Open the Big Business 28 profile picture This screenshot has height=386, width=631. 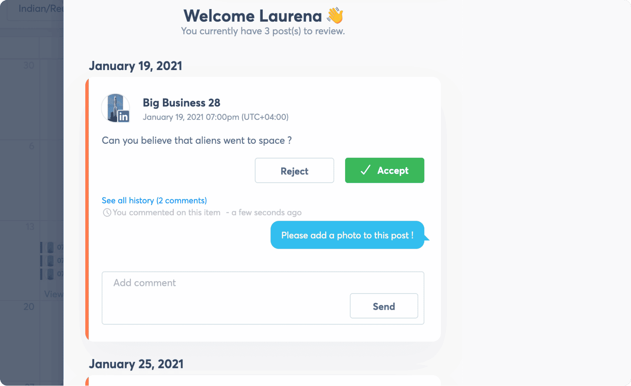[115, 107]
